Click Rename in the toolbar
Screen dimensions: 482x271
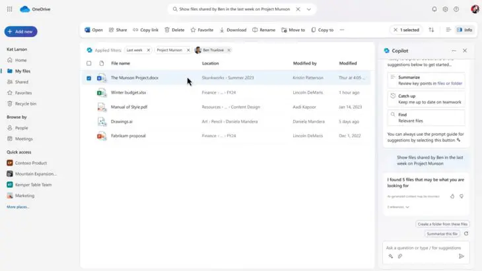[x=263, y=30]
